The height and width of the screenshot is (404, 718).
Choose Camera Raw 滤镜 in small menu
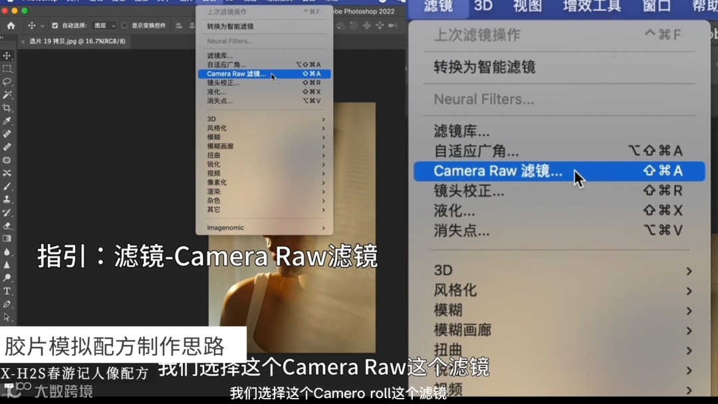coord(264,74)
